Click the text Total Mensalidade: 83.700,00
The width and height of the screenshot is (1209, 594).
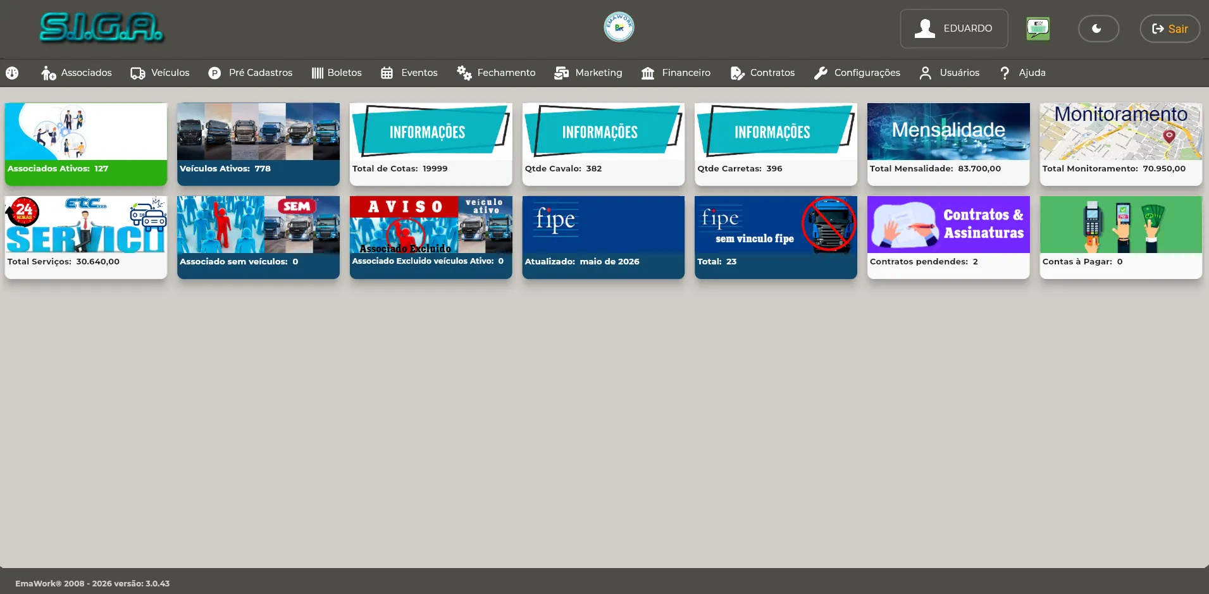click(x=935, y=169)
